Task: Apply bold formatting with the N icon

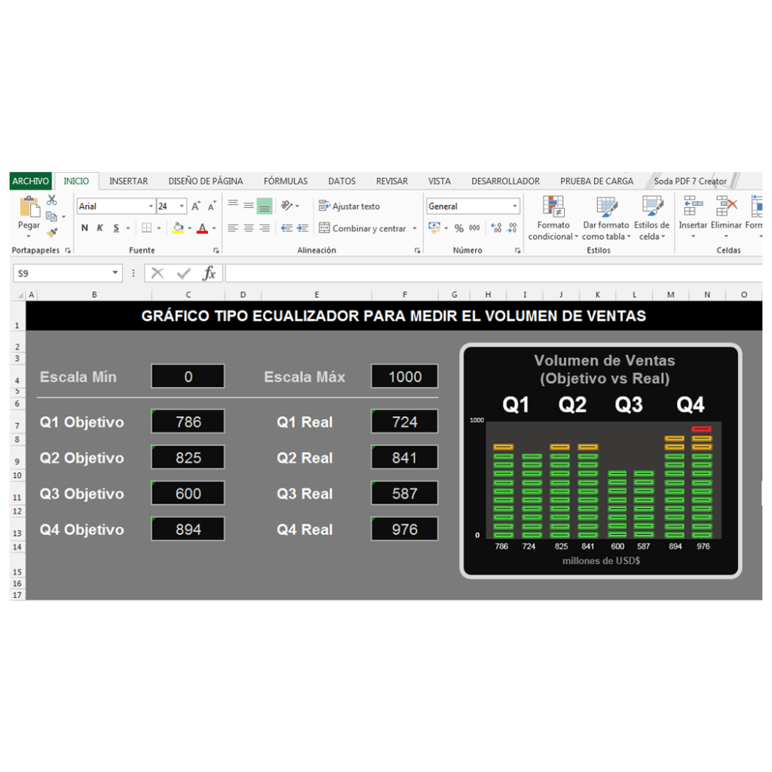Action: tap(84, 227)
